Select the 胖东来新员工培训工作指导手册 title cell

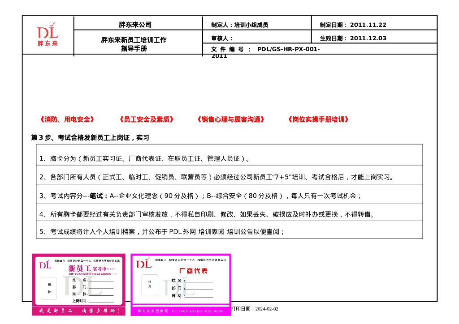click(x=135, y=43)
